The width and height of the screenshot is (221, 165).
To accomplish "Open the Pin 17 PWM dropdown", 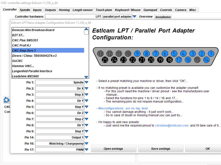I will [x=86, y=150].
